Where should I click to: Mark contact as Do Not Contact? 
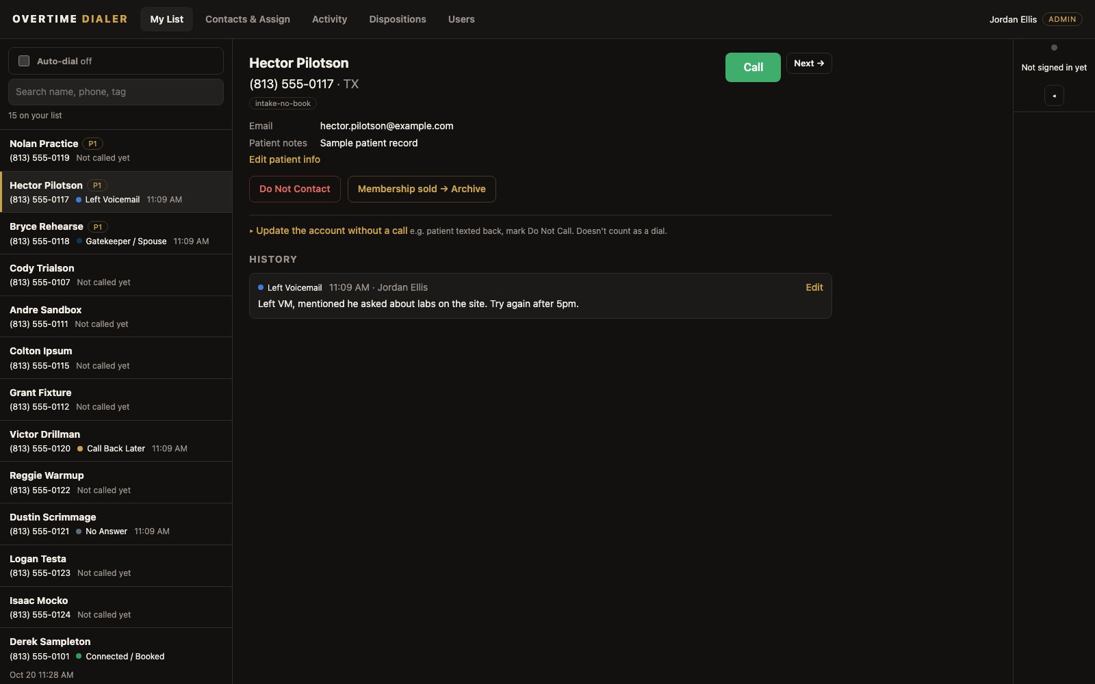click(x=295, y=189)
